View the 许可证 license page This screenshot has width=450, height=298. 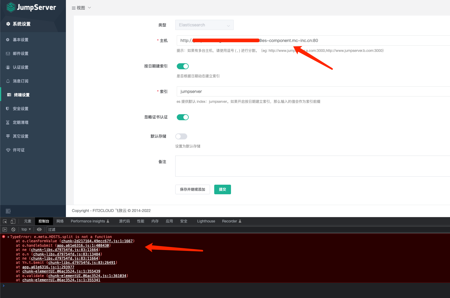(x=19, y=150)
